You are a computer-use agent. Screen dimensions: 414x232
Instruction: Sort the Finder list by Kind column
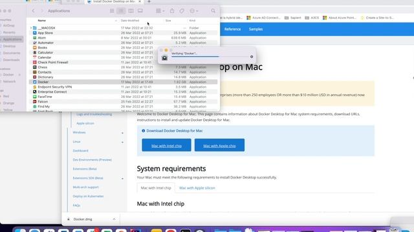tap(192, 21)
